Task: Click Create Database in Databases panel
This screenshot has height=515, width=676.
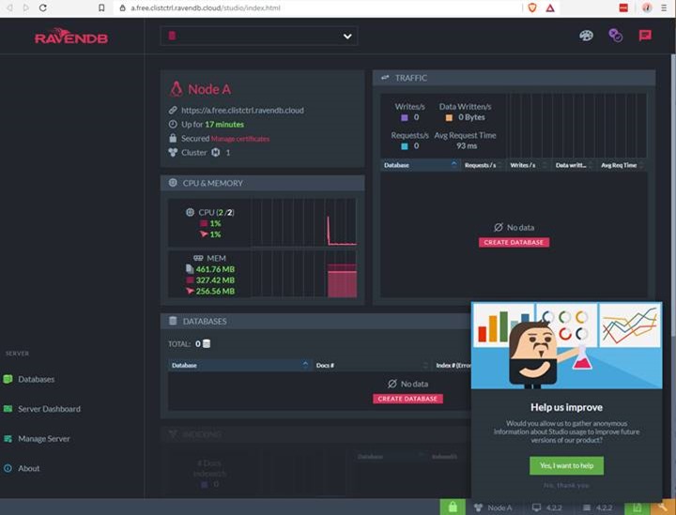Action: (x=407, y=399)
